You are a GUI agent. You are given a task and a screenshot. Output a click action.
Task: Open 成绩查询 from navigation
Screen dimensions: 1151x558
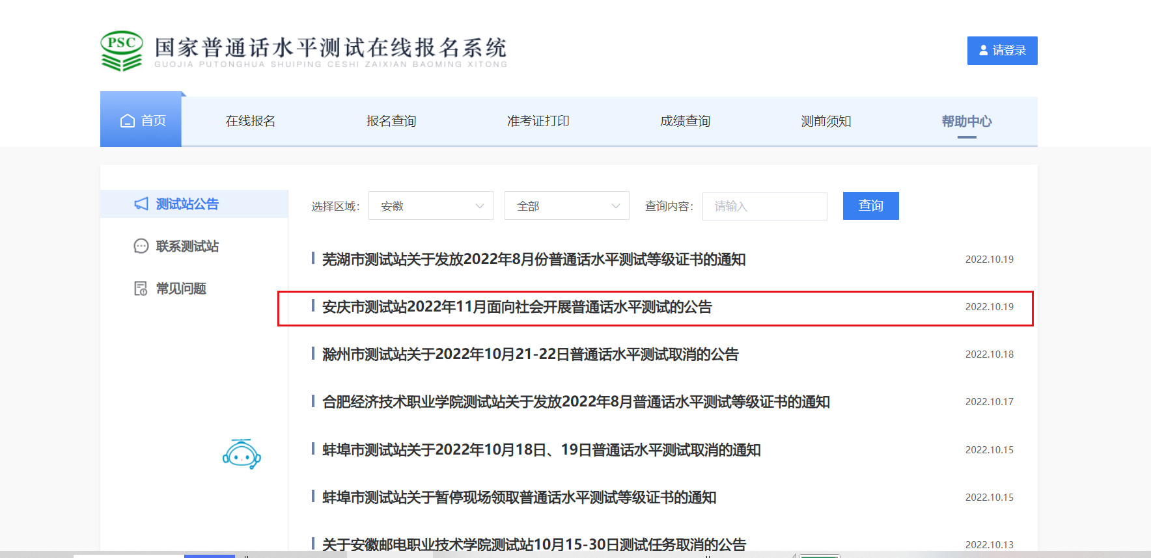pos(685,122)
